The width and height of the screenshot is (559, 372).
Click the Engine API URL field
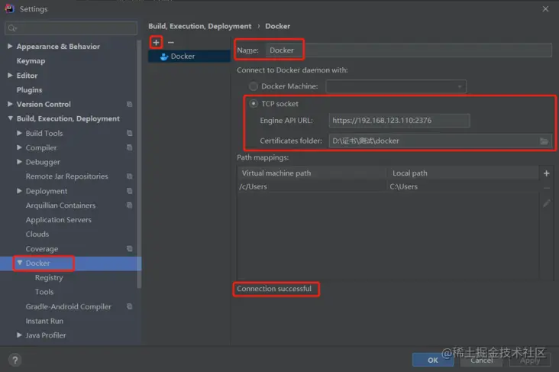pos(399,121)
